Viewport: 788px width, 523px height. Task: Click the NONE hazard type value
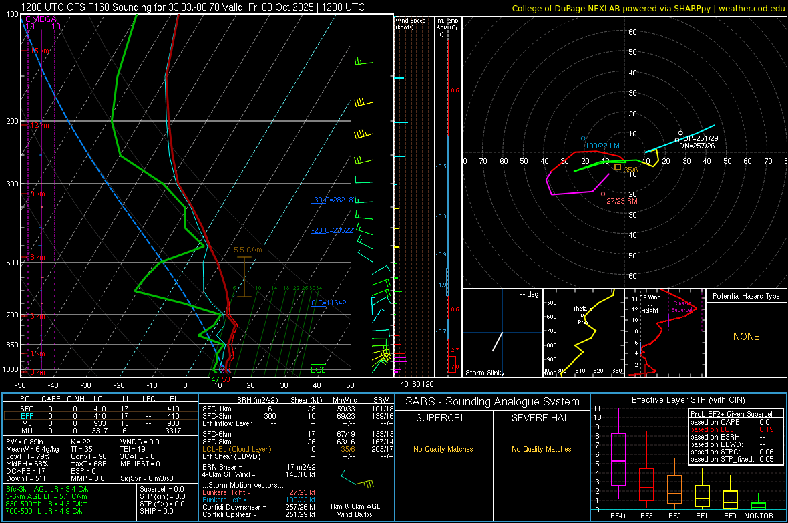746,337
